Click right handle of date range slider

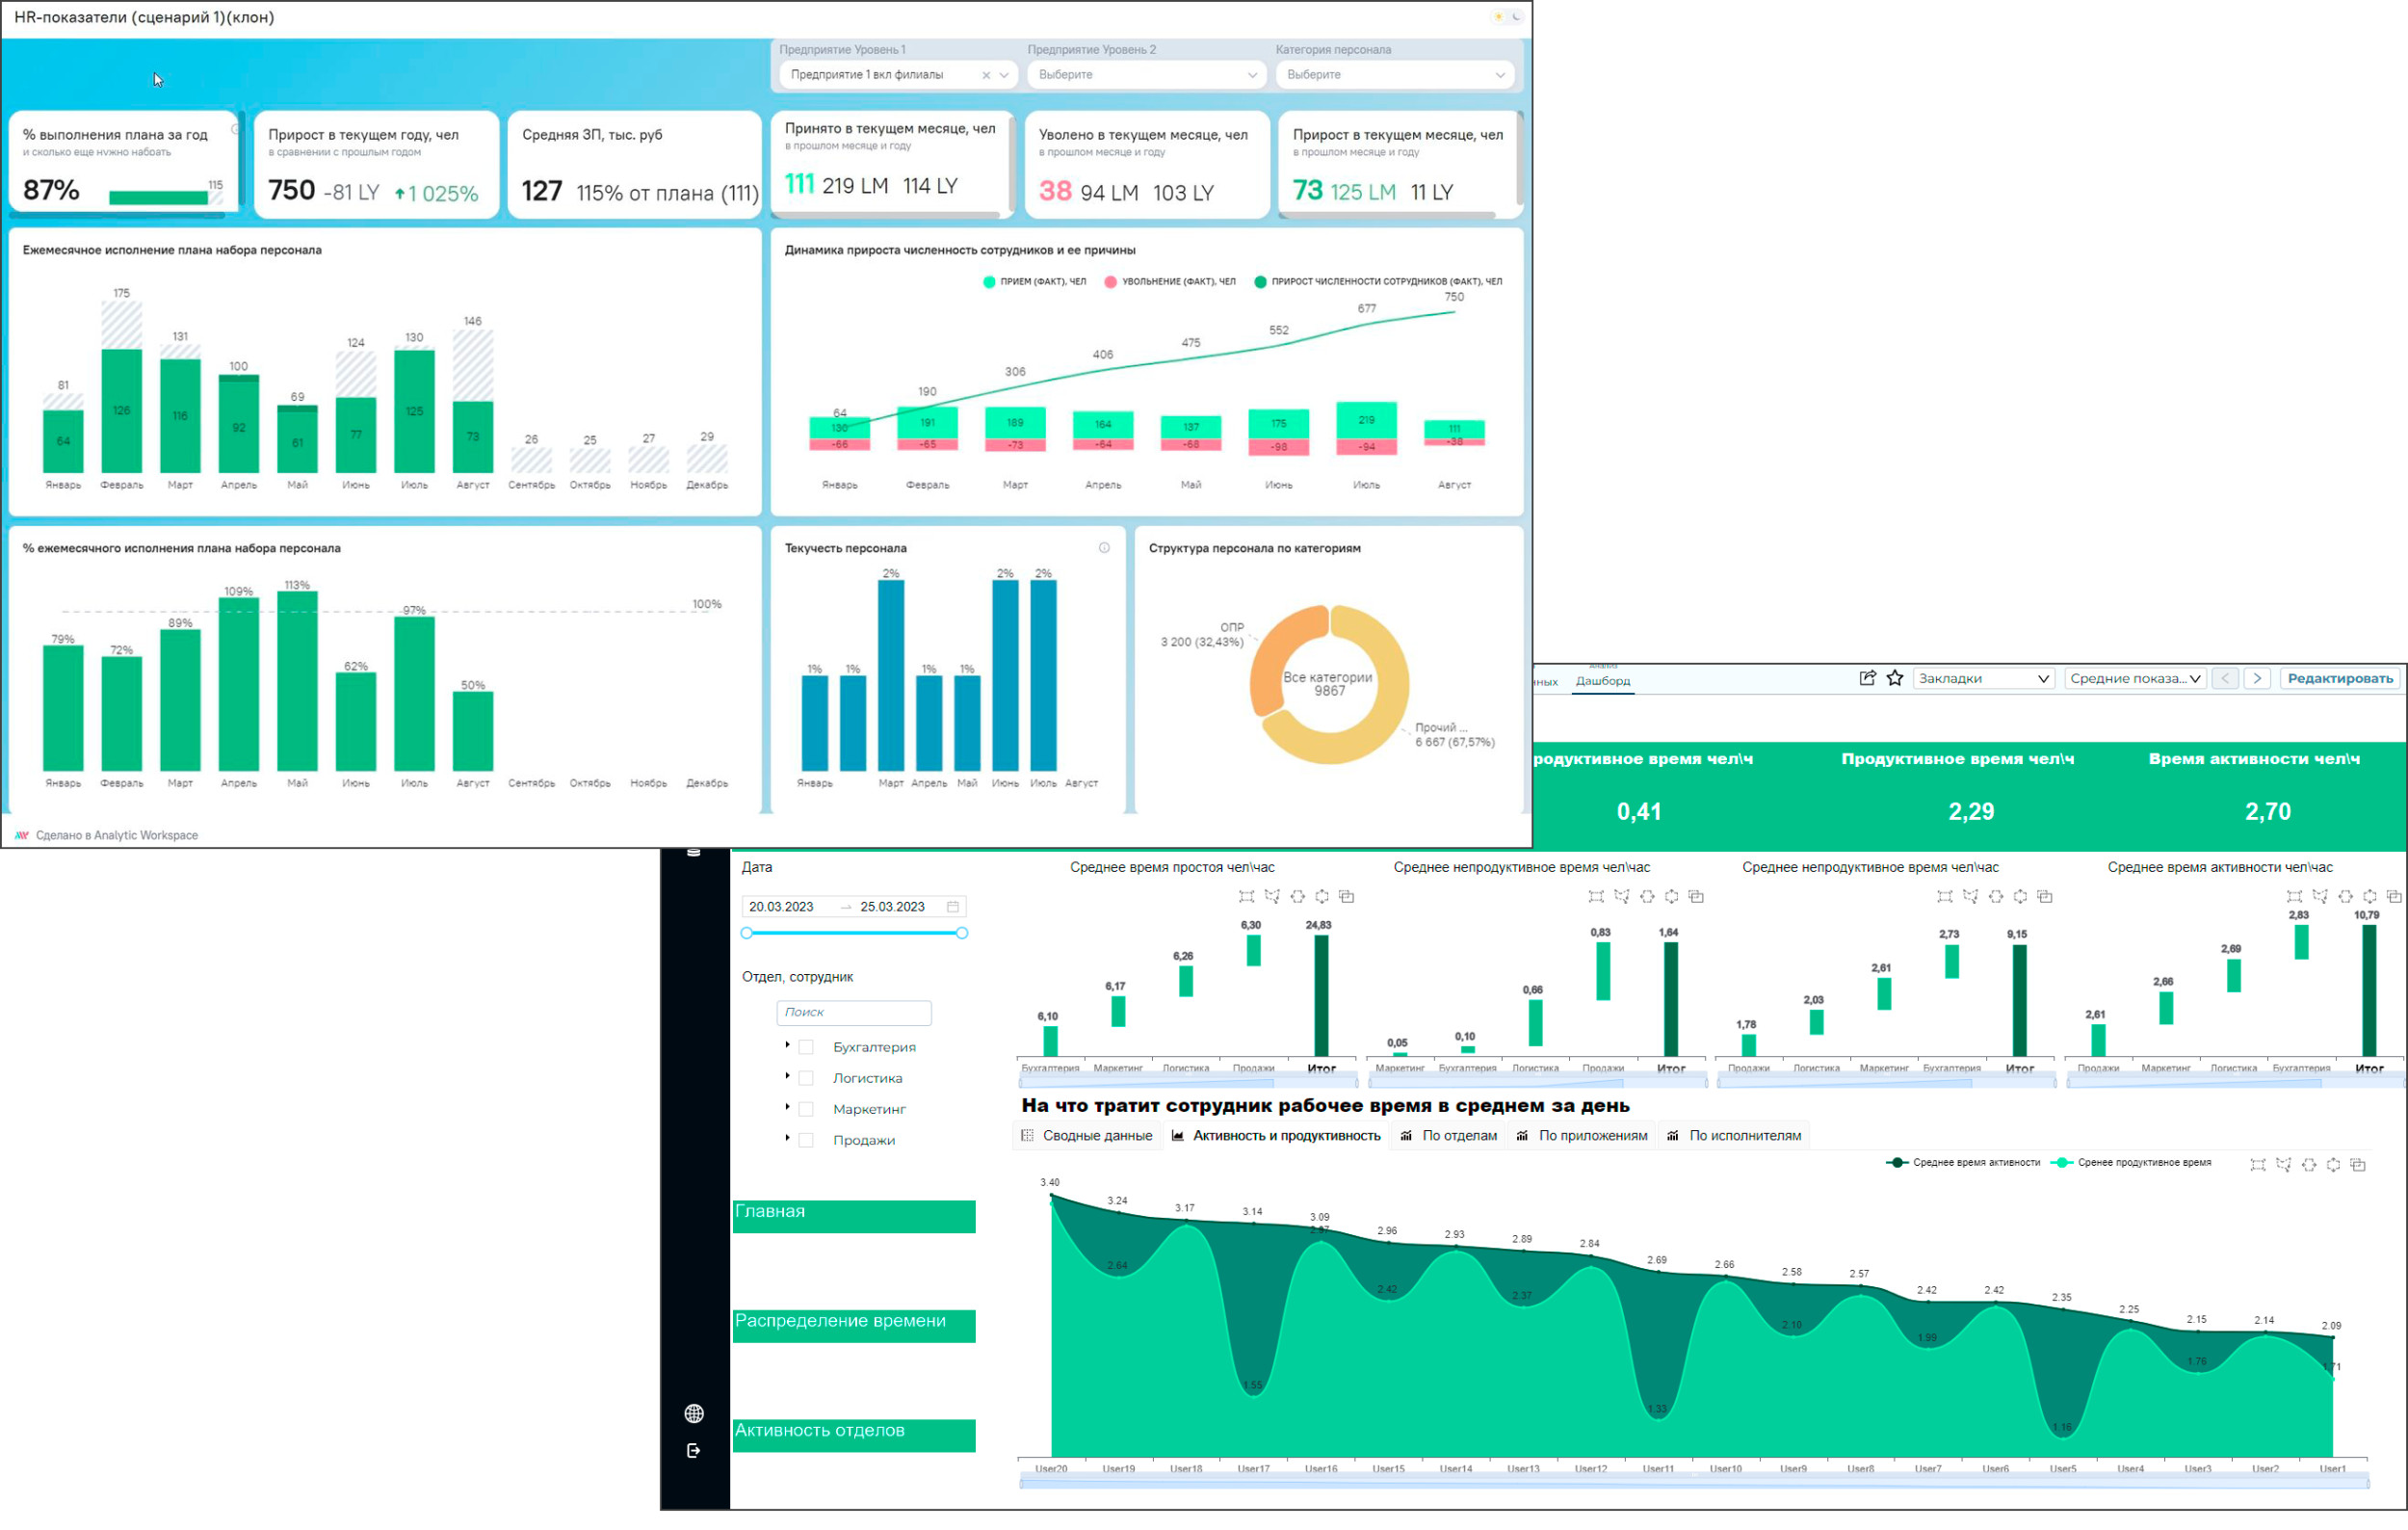point(961,932)
